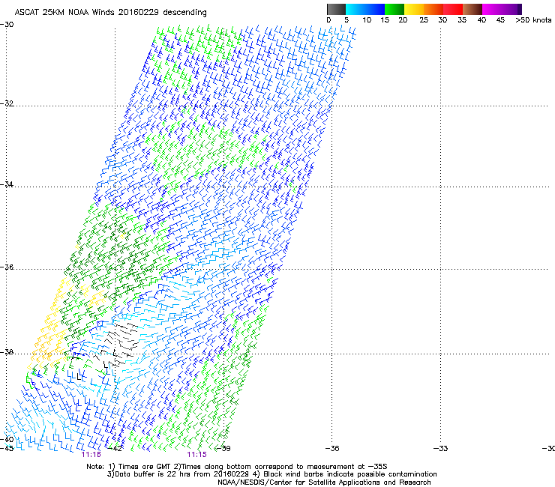Screen dimensions: 555x487
Task: Click the "-32" latitude axis label
Action: (x=7, y=103)
